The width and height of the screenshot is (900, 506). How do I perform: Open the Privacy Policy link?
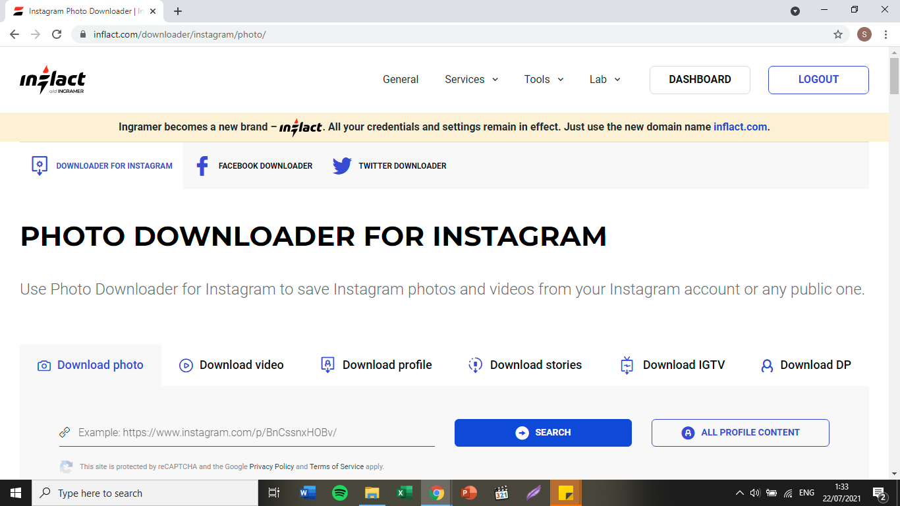click(271, 466)
